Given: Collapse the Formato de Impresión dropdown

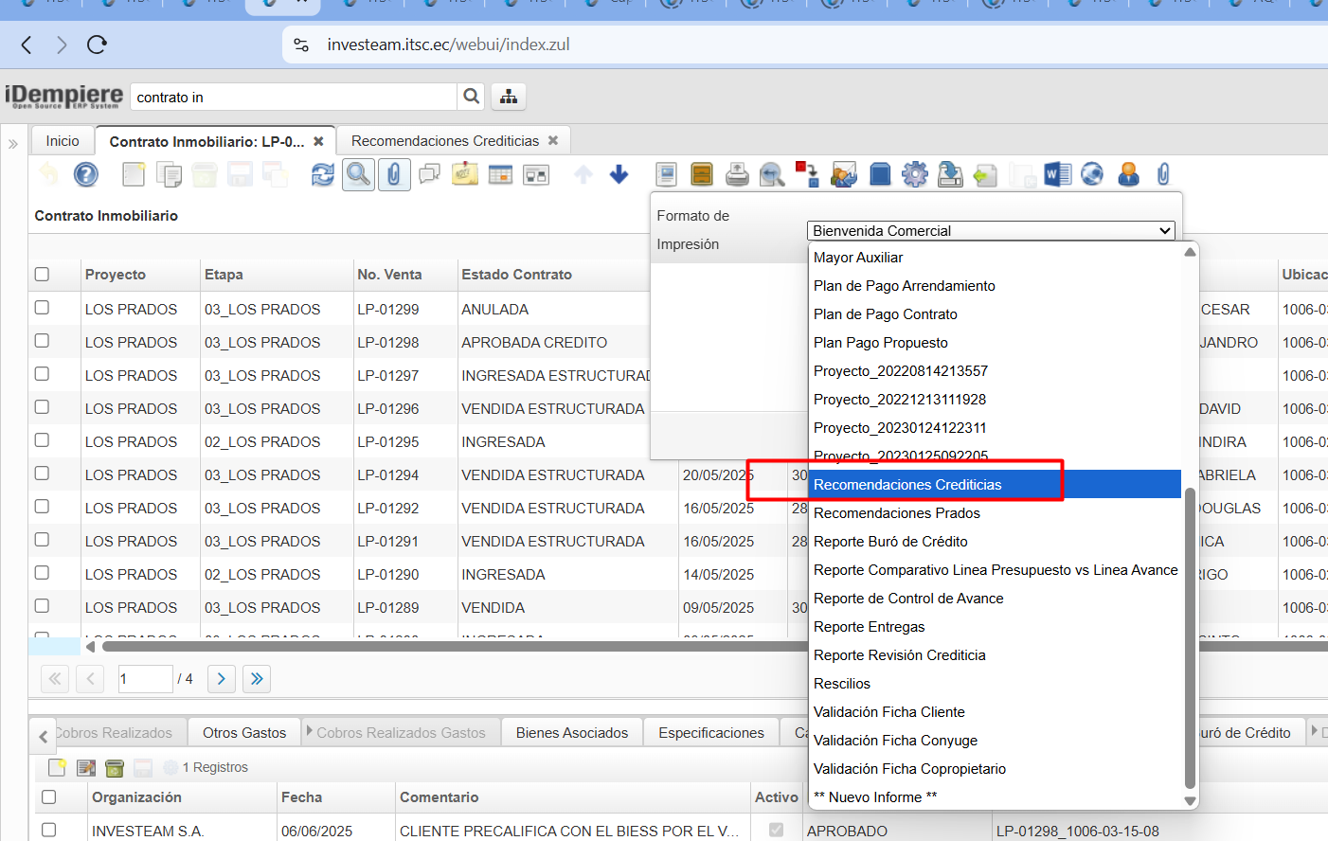Looking at the screenshot, I should click(x=1164, y=231).
